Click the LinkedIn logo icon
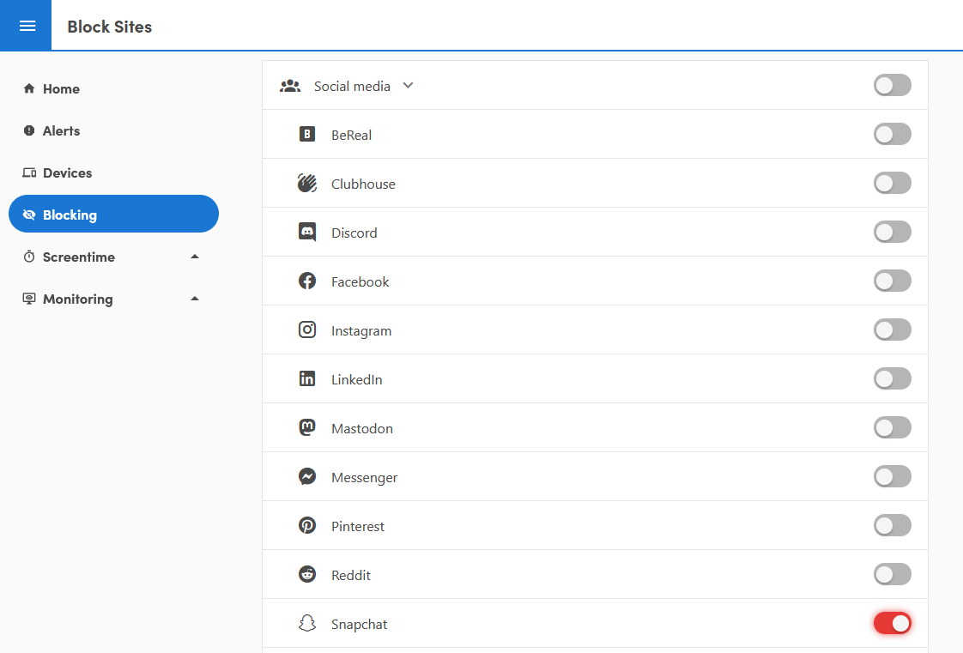Image resolution: width=963 pixels, height=653 pixels. tap(307, 378)
